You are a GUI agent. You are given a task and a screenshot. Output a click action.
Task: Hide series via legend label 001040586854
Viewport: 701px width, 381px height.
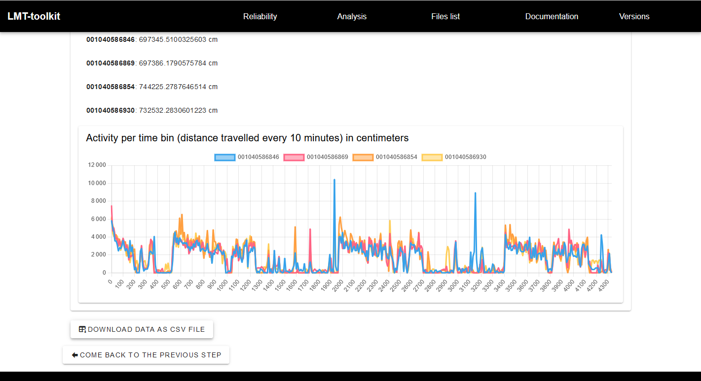click(397, 157)
